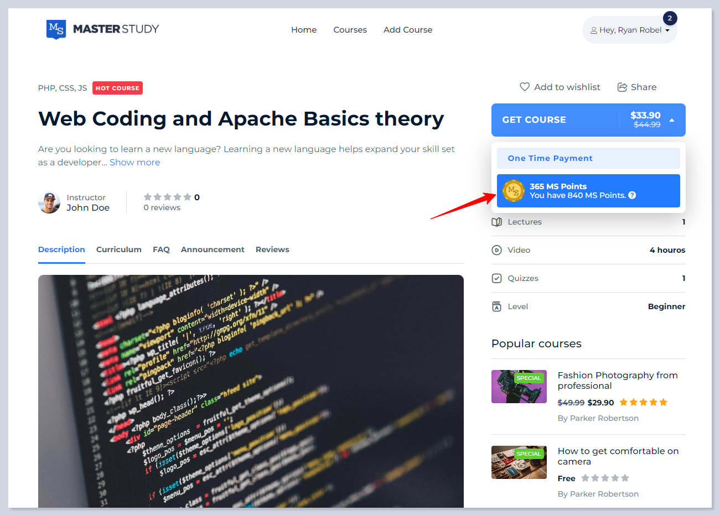This screenshot has height=516, width=720.
Task: Click the Video play icon
Action: [x=496, y=250]
